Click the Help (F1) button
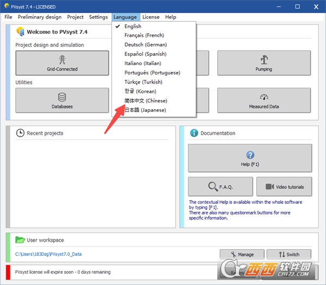The height and width of the screenshot is (285, 326). [x=250, y=158]
